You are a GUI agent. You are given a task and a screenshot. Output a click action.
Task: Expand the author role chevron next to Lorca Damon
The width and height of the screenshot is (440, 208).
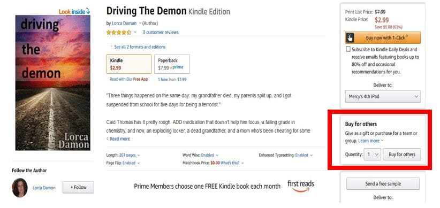click(x=140, y=24)
